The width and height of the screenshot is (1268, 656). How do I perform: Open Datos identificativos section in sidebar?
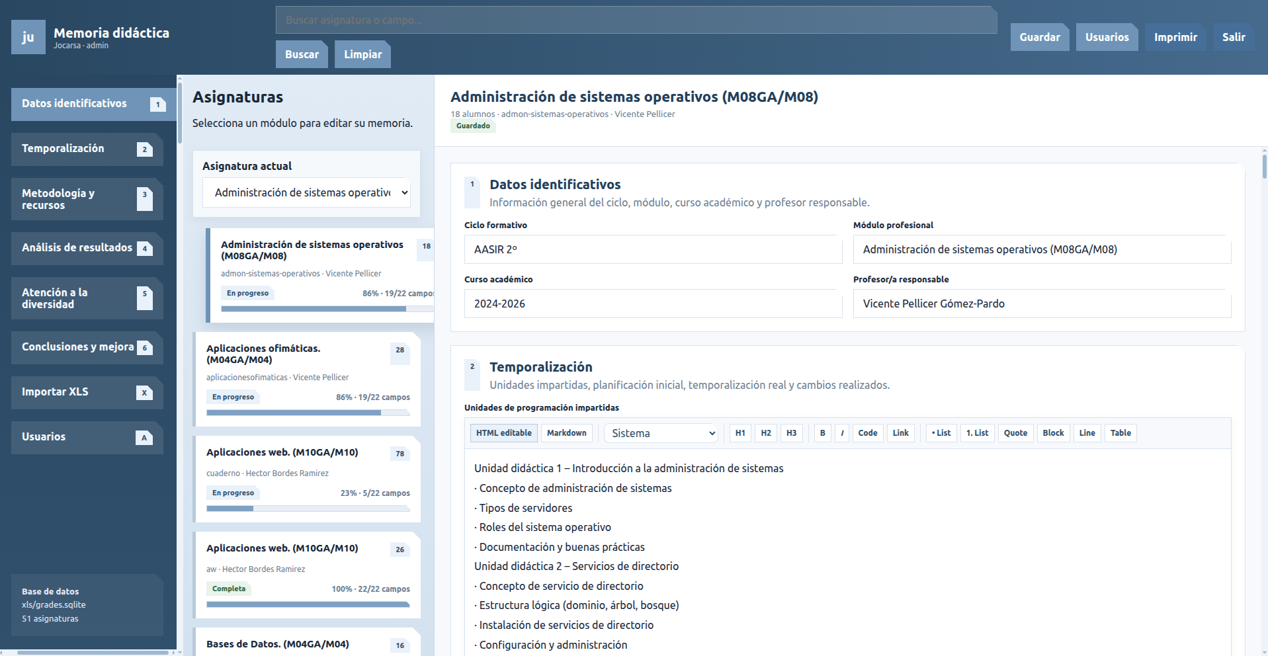93,104
